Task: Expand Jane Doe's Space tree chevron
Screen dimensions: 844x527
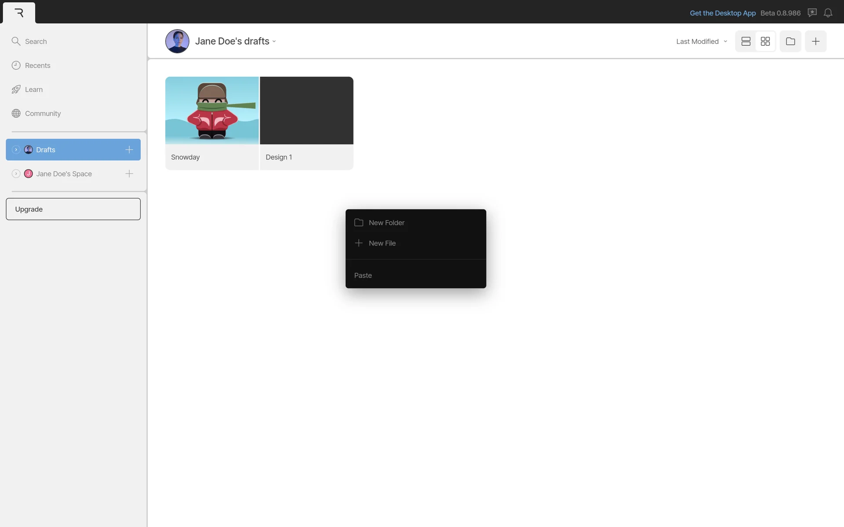Action: pos(16,174)
